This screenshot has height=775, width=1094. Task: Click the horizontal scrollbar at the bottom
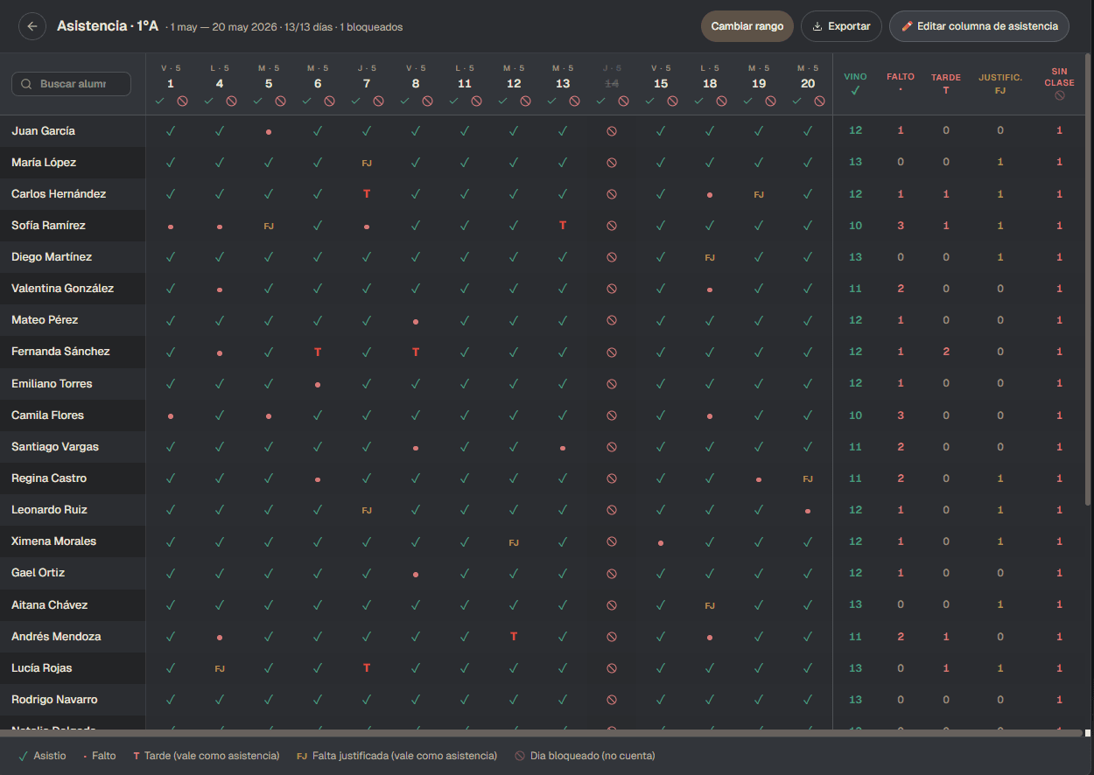[542, 733]
